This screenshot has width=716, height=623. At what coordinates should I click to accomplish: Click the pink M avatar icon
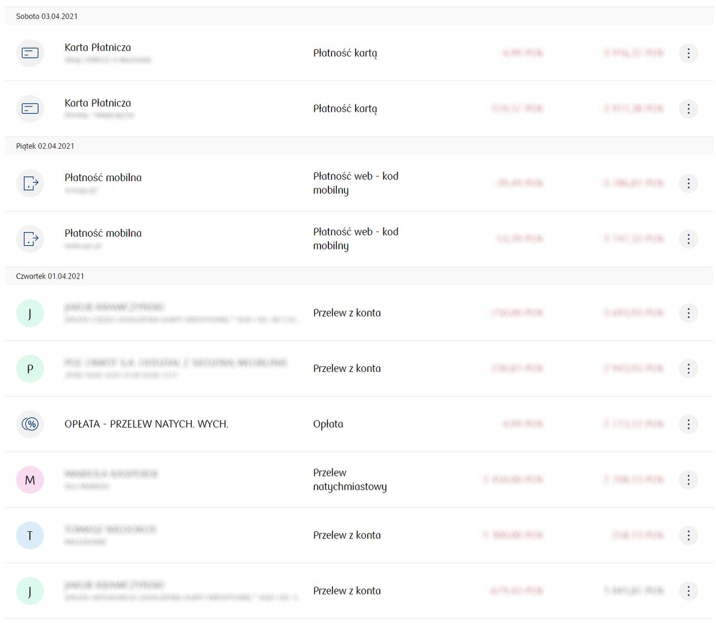pyautogui.click(x=30, y=480)
